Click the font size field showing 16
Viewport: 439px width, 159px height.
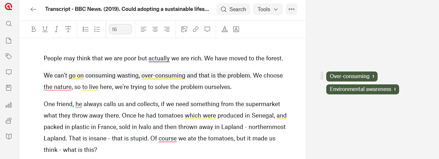[120, 29]
